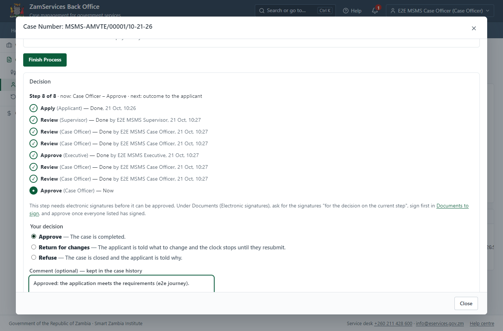
Task: Click the history arrow icon in the sidebar
Action: tap(13, 97)
